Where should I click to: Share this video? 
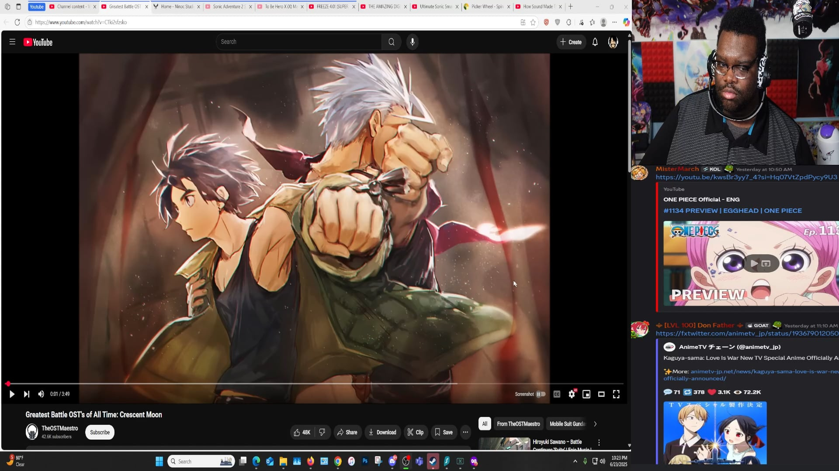click(x=347, y=432)
